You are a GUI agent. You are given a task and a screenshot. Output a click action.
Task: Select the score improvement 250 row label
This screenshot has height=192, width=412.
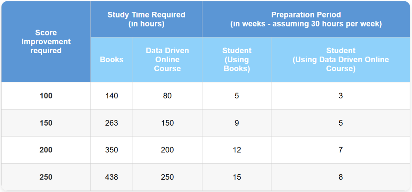[46, 177]
